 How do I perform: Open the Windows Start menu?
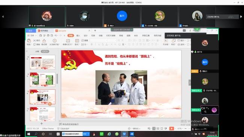29,134
